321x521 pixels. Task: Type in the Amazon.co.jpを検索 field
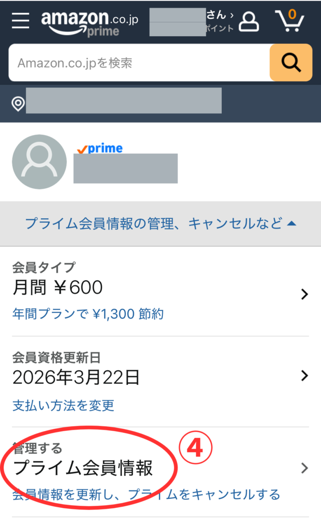coord(138,63)
